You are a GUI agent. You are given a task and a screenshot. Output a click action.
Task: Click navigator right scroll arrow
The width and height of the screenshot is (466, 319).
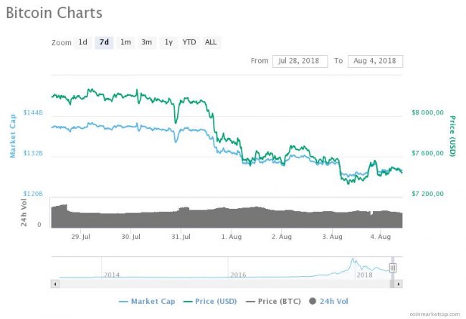click(398, 284)
